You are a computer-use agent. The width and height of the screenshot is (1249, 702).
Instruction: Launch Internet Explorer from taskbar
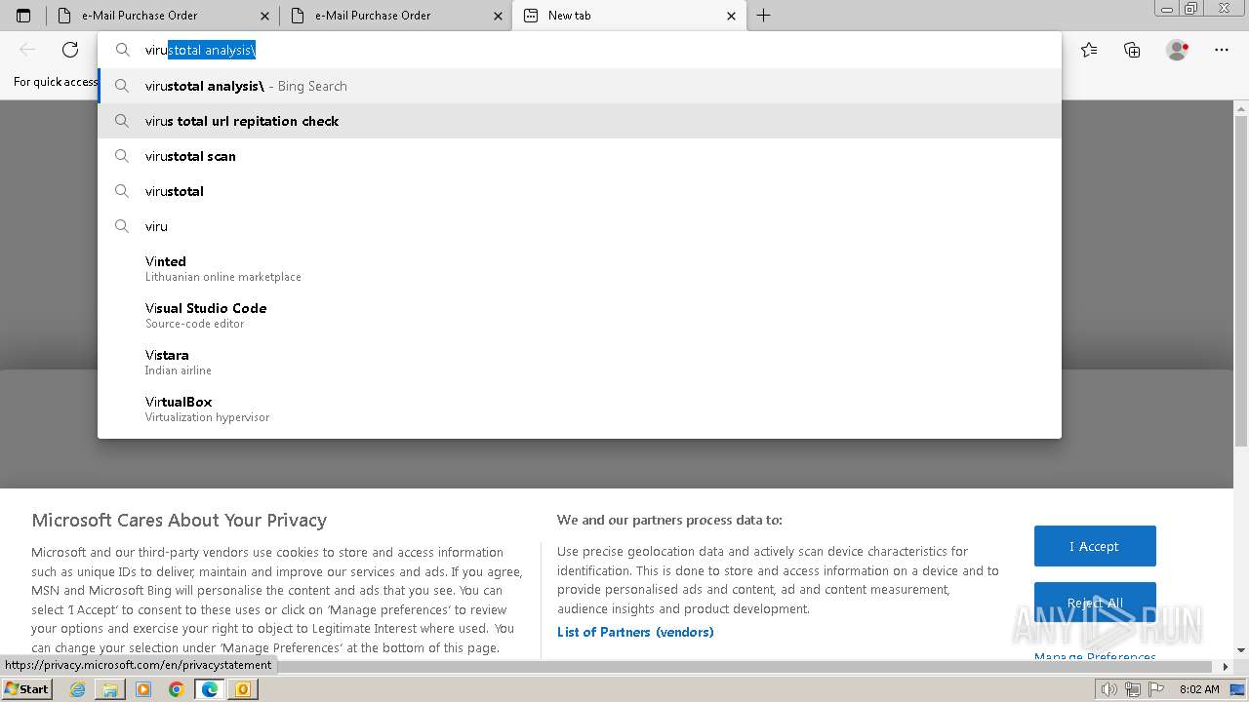(x=77, y=689)
